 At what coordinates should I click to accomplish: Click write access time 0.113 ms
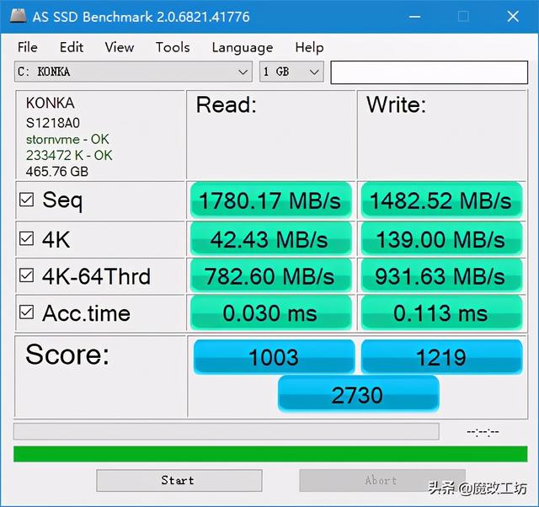441,312
